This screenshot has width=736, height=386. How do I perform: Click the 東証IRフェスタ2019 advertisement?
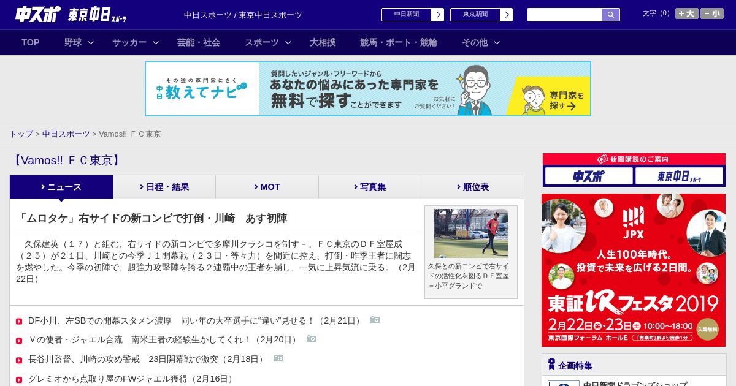coord(634,270)
